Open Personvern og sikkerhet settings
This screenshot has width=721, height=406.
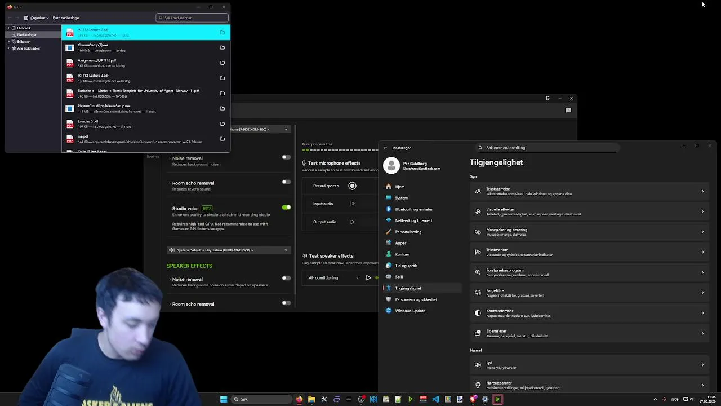421,299
